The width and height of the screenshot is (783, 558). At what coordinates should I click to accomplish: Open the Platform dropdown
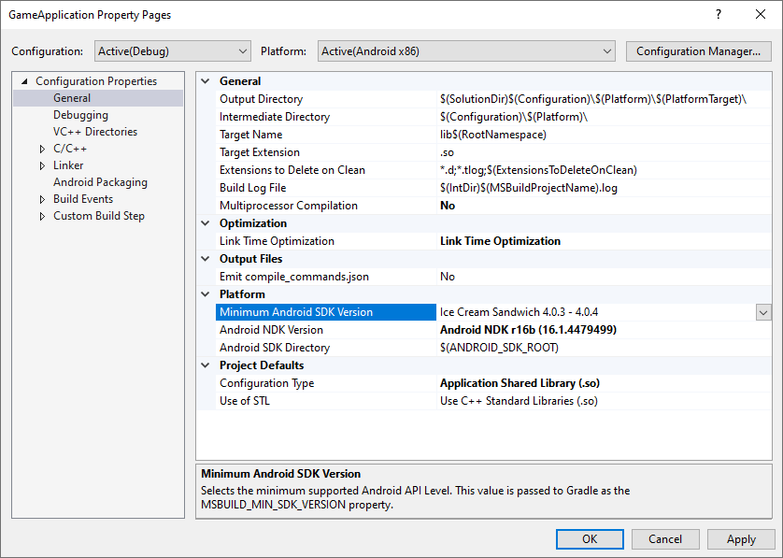[465, 50]
